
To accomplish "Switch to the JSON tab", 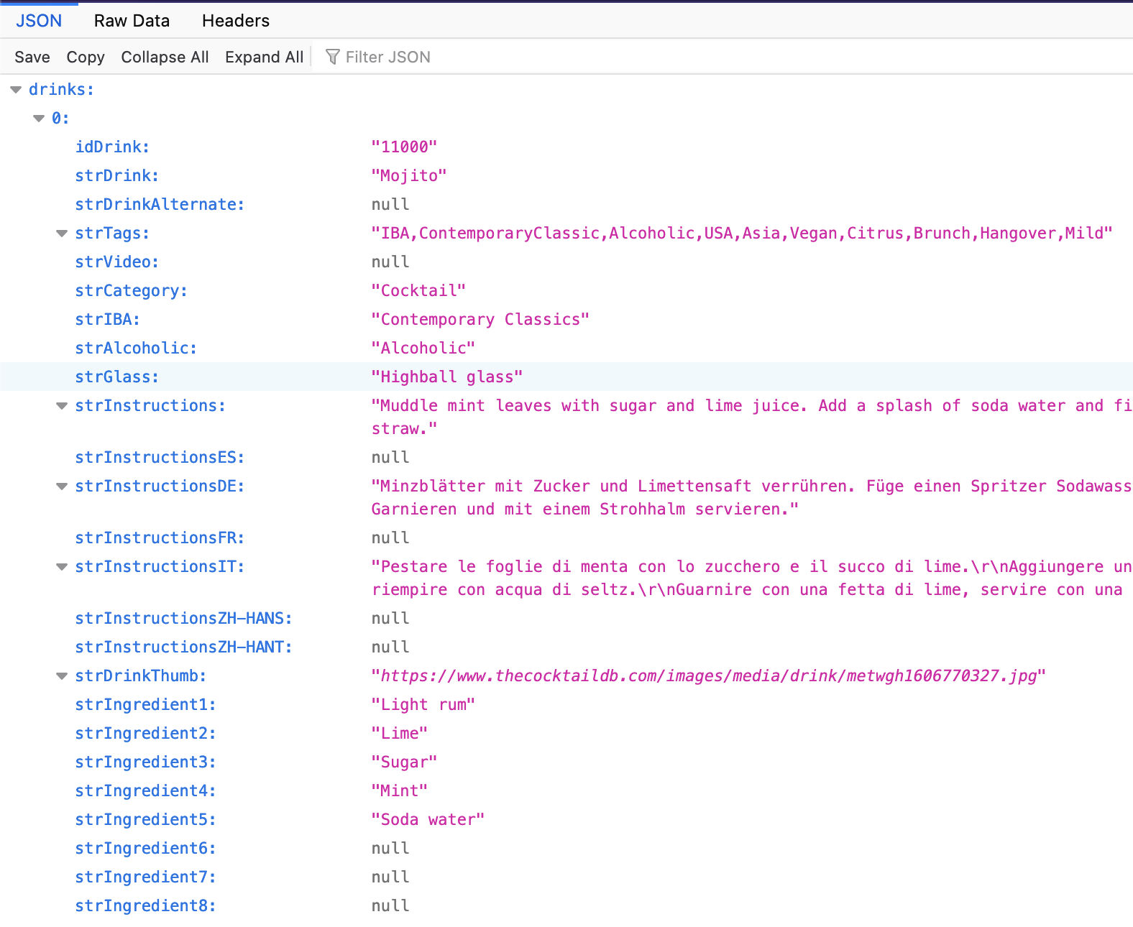I will coord(39,21).
